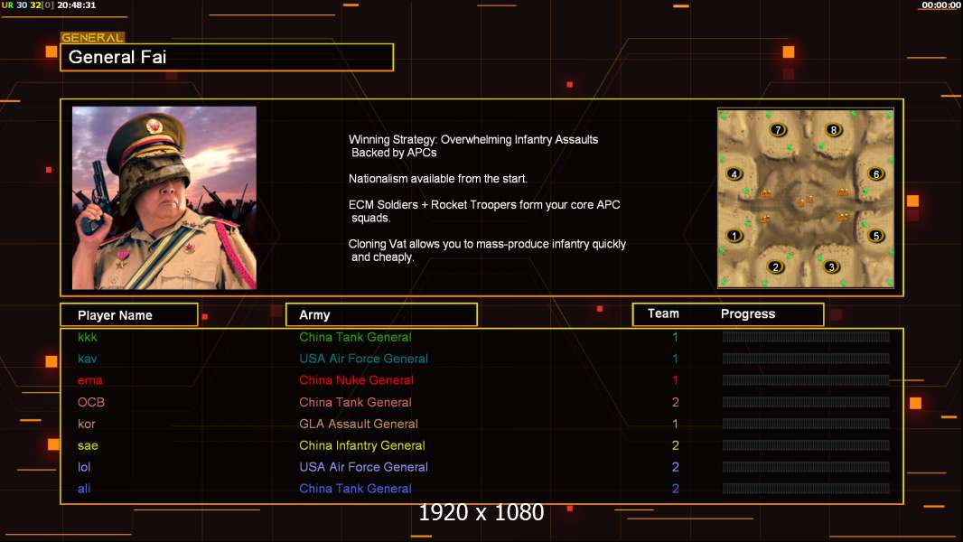Image resolution: width=963 pixels, height=542 pixels.
Task: Select player kkk in the list
Action: tap(88, 337)
